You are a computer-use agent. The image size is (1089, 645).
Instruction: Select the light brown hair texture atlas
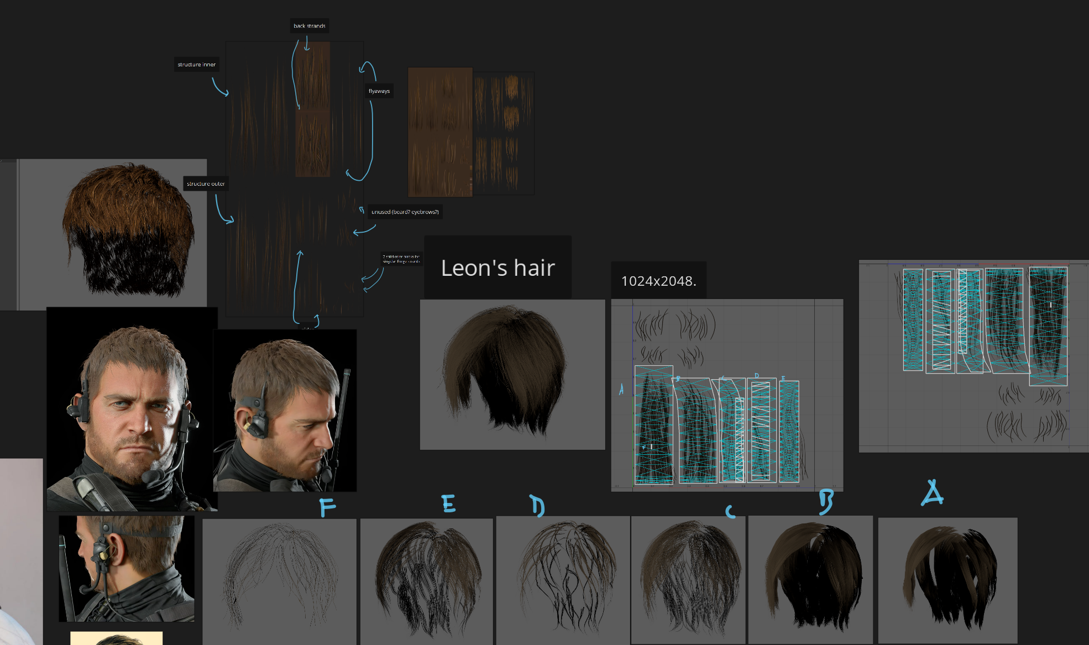click(441, 133)
